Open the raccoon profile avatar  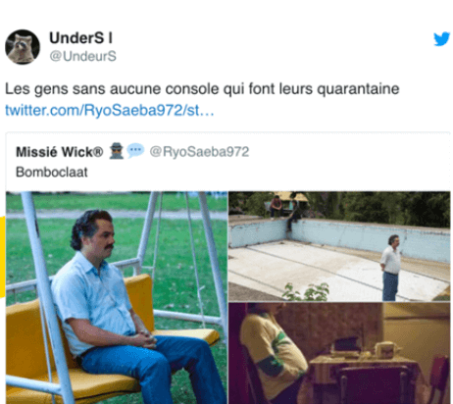(x=23, y=47)
